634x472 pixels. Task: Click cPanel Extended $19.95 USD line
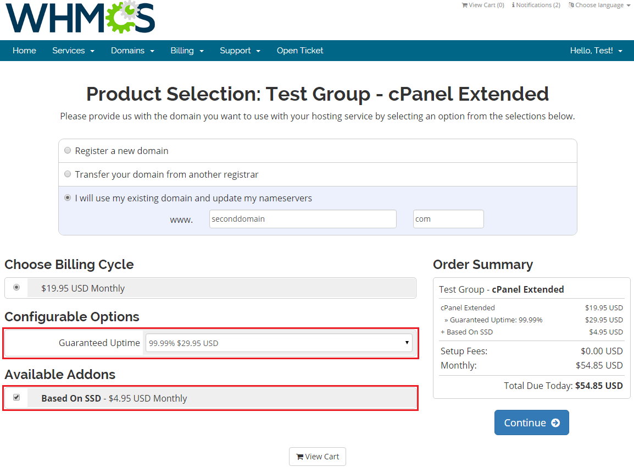coord(532,308)
